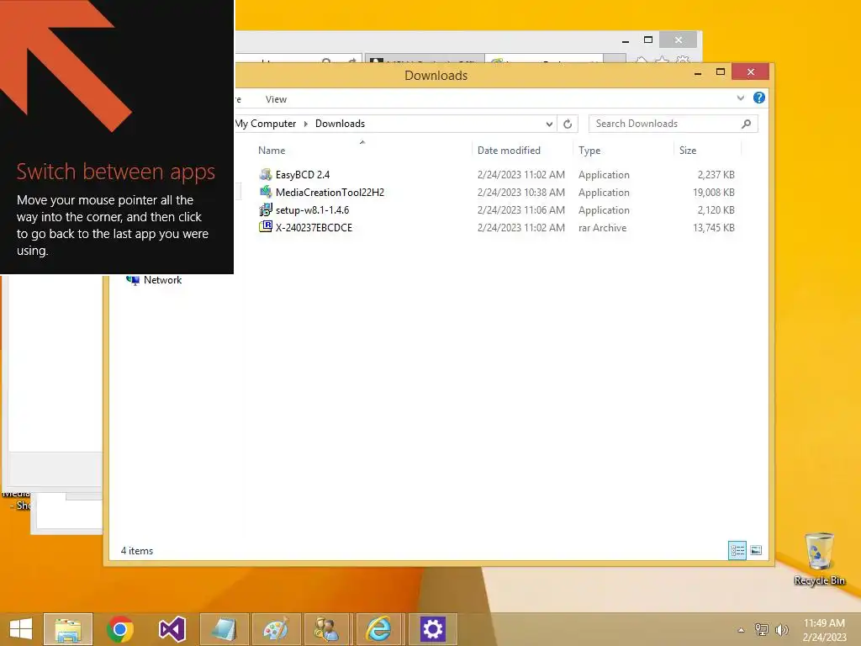Screen dimensions: 861x646
Task: Open the purple gear settings taskbar icon
Action: click(x=432, y=629)
